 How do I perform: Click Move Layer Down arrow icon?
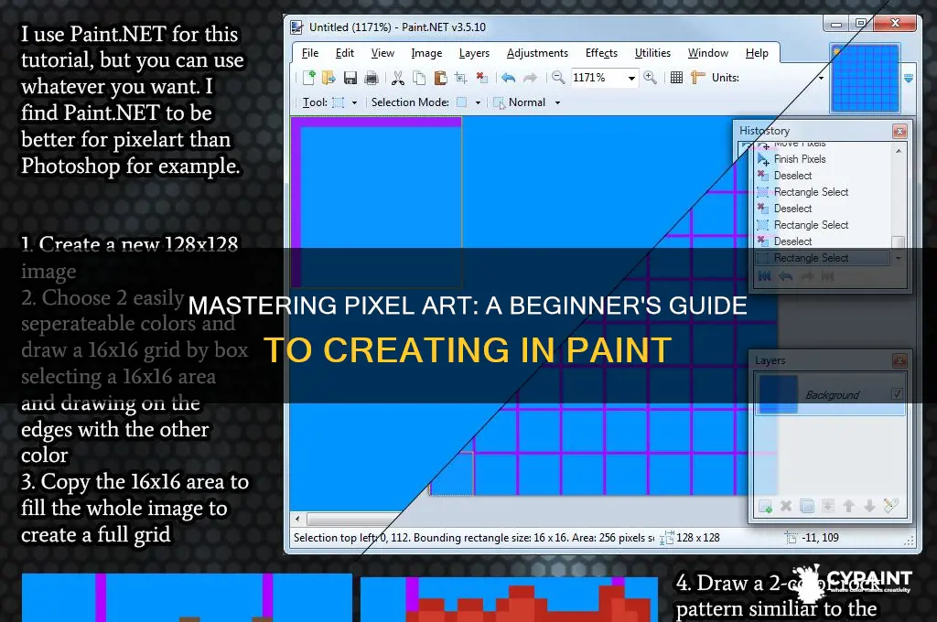pyautogui.click(x=869, y=506)
